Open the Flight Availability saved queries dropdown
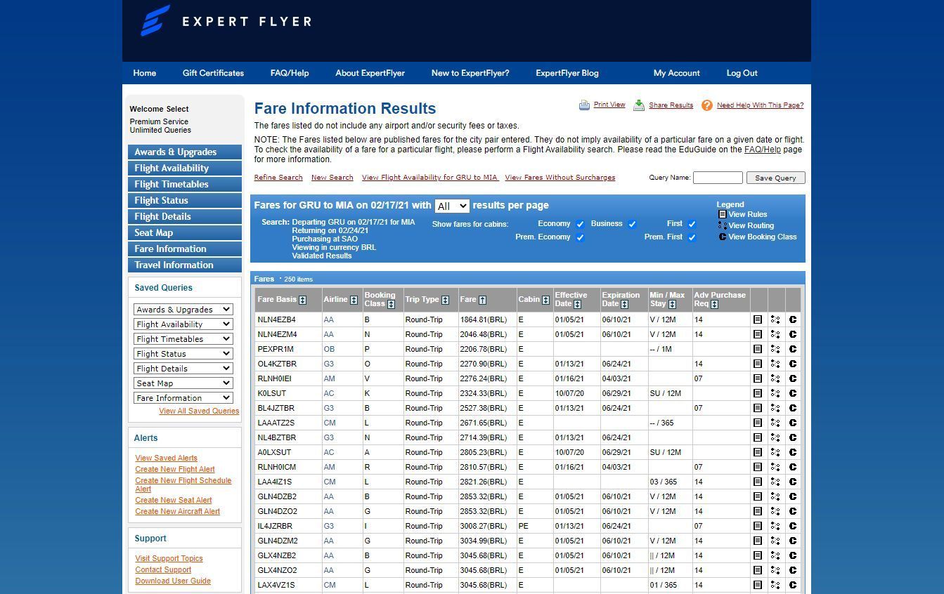 point(183,324)
